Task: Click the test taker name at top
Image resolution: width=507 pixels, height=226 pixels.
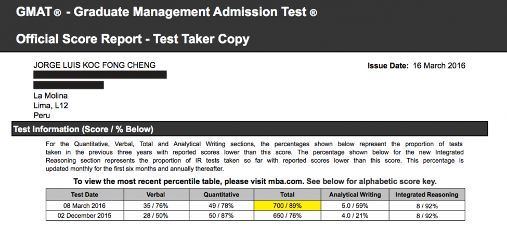Action: (94, 65)
